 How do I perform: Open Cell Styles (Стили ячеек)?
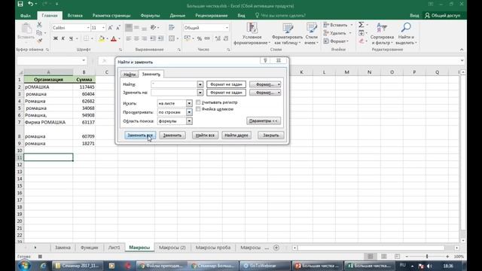click(x=311, y=34)
